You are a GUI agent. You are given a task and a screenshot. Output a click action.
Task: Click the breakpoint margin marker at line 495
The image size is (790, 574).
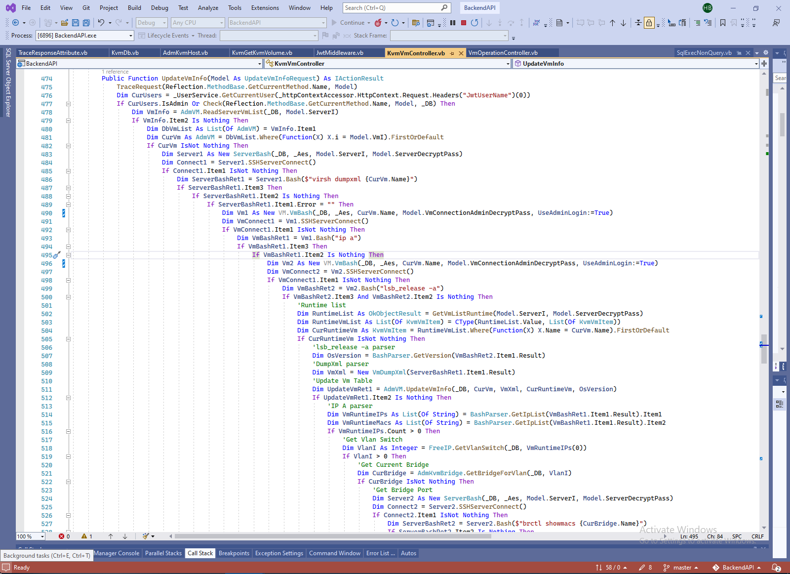click(56, 255)
